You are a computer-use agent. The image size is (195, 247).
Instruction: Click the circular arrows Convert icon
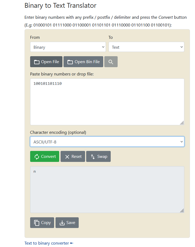37,157
